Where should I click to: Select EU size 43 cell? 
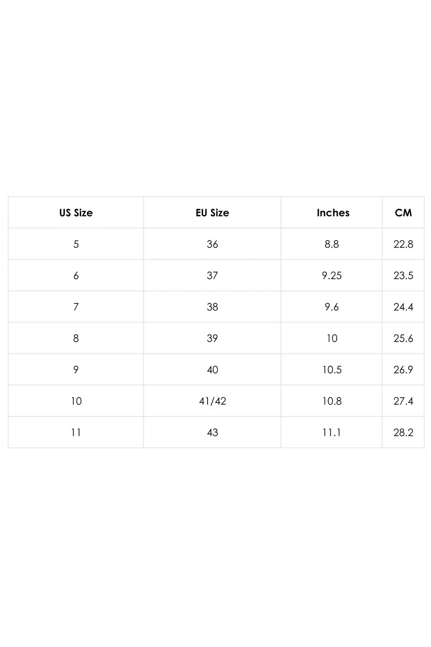(212, 432)
